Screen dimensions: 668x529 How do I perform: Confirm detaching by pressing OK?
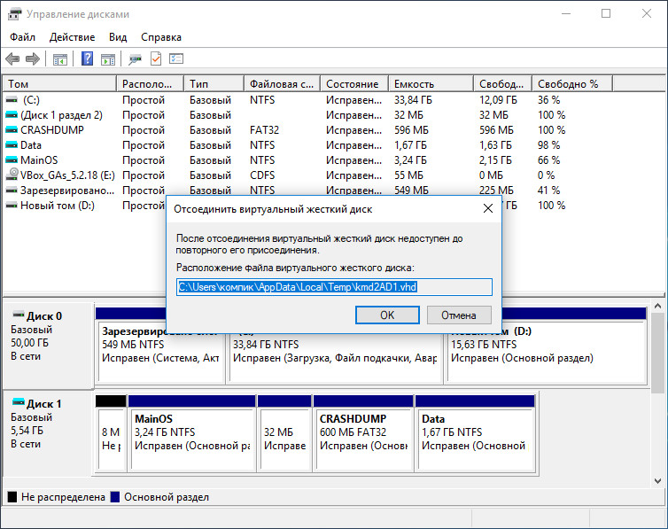(387, 315)
